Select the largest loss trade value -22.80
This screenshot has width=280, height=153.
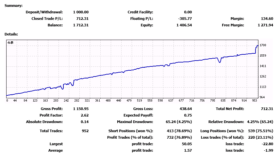[x=267, y=144]
